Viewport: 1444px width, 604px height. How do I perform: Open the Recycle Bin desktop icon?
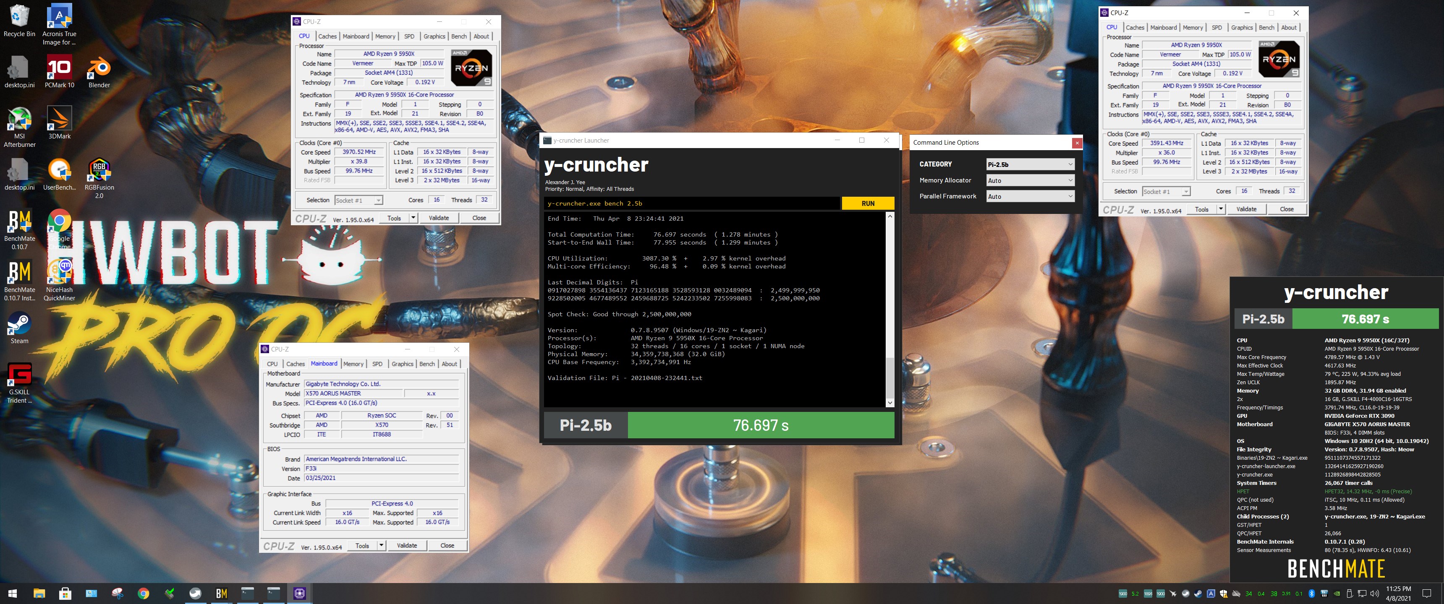point(19,21)
